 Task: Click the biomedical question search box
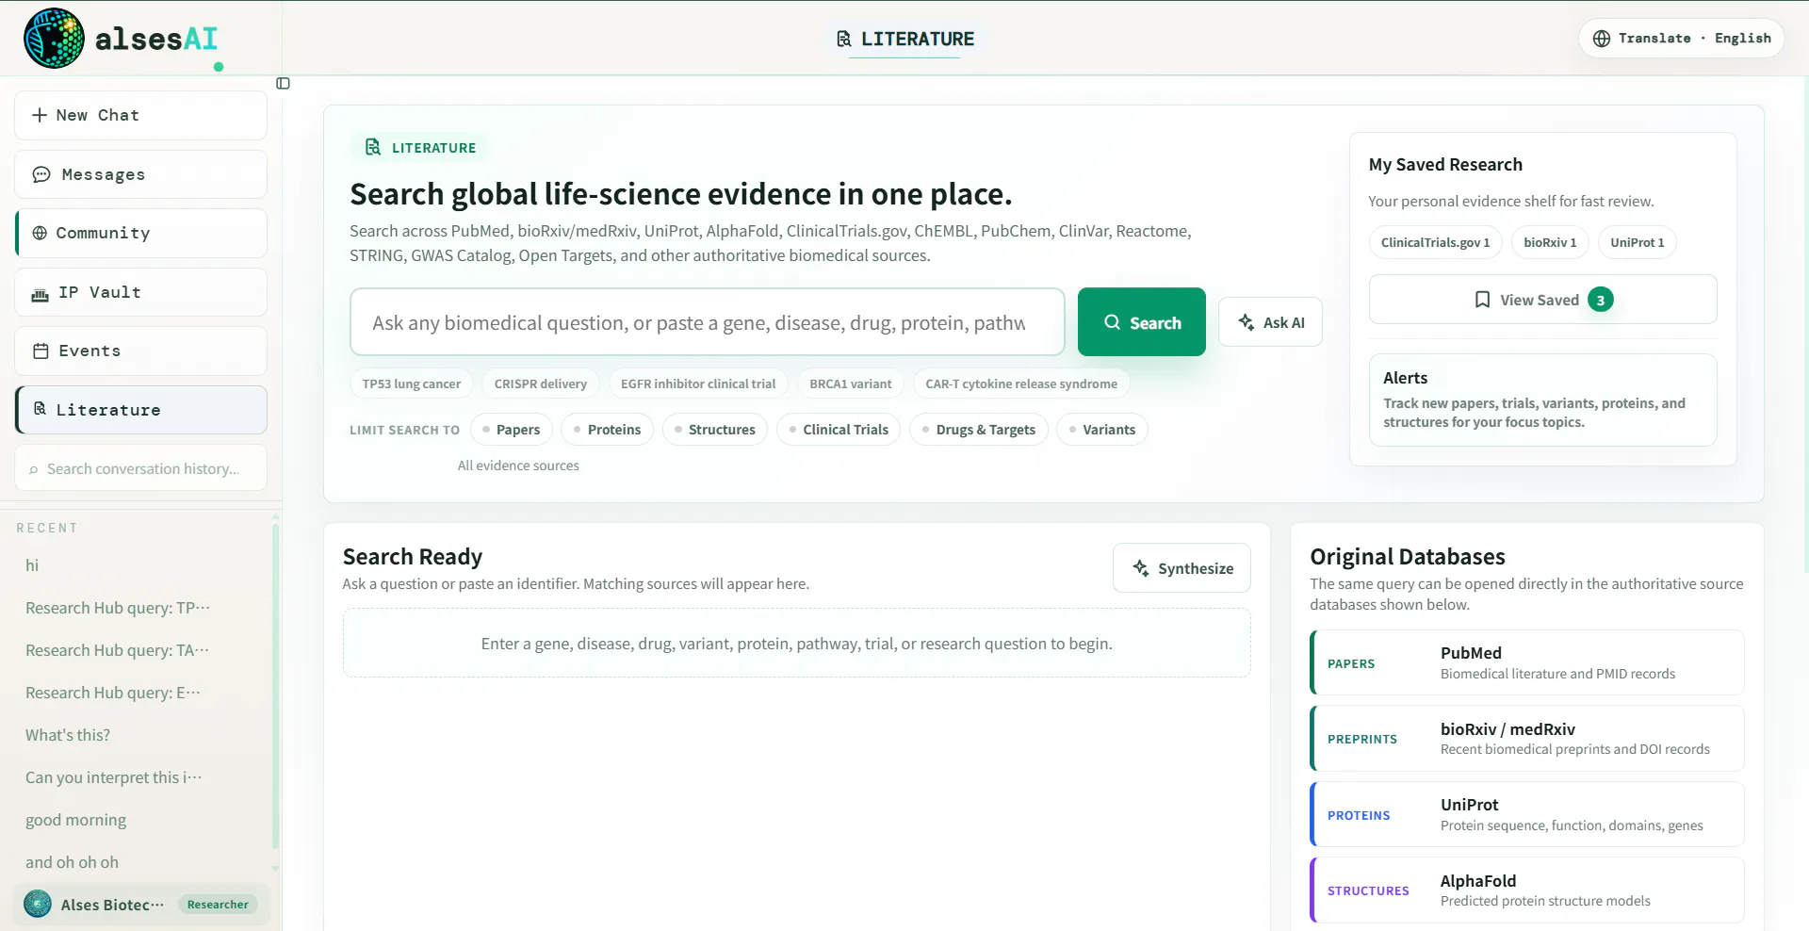(x=708, y=322)
